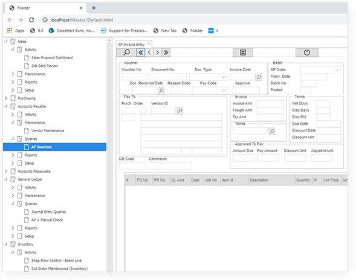Open Doc. Received Date lookup magnifier

[x=161, y=91]
